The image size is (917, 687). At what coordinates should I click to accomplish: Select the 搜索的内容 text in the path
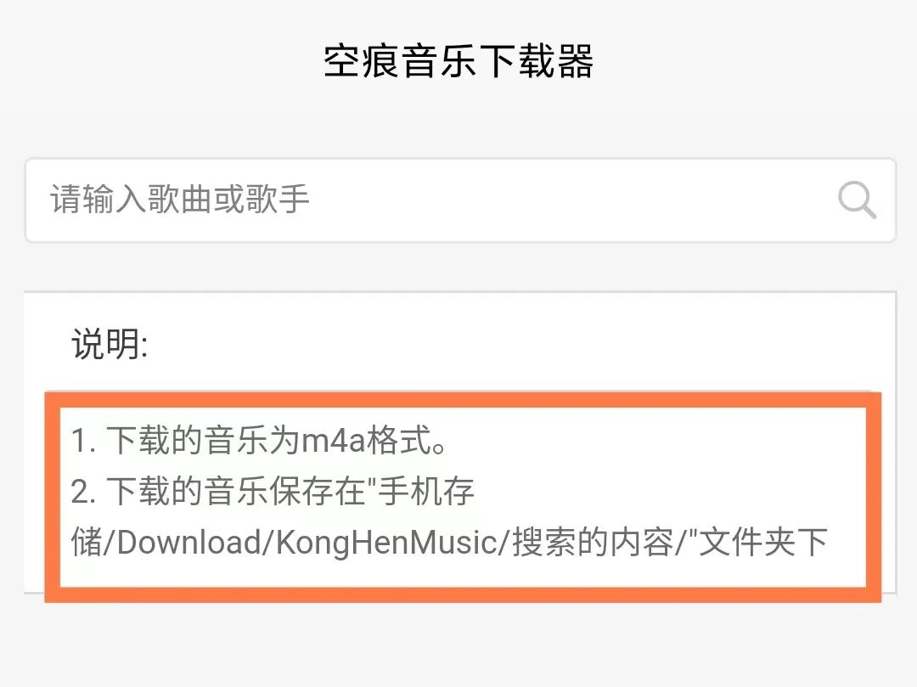click(x=593, y=542)
